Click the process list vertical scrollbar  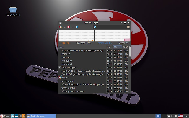click(130, 52)
